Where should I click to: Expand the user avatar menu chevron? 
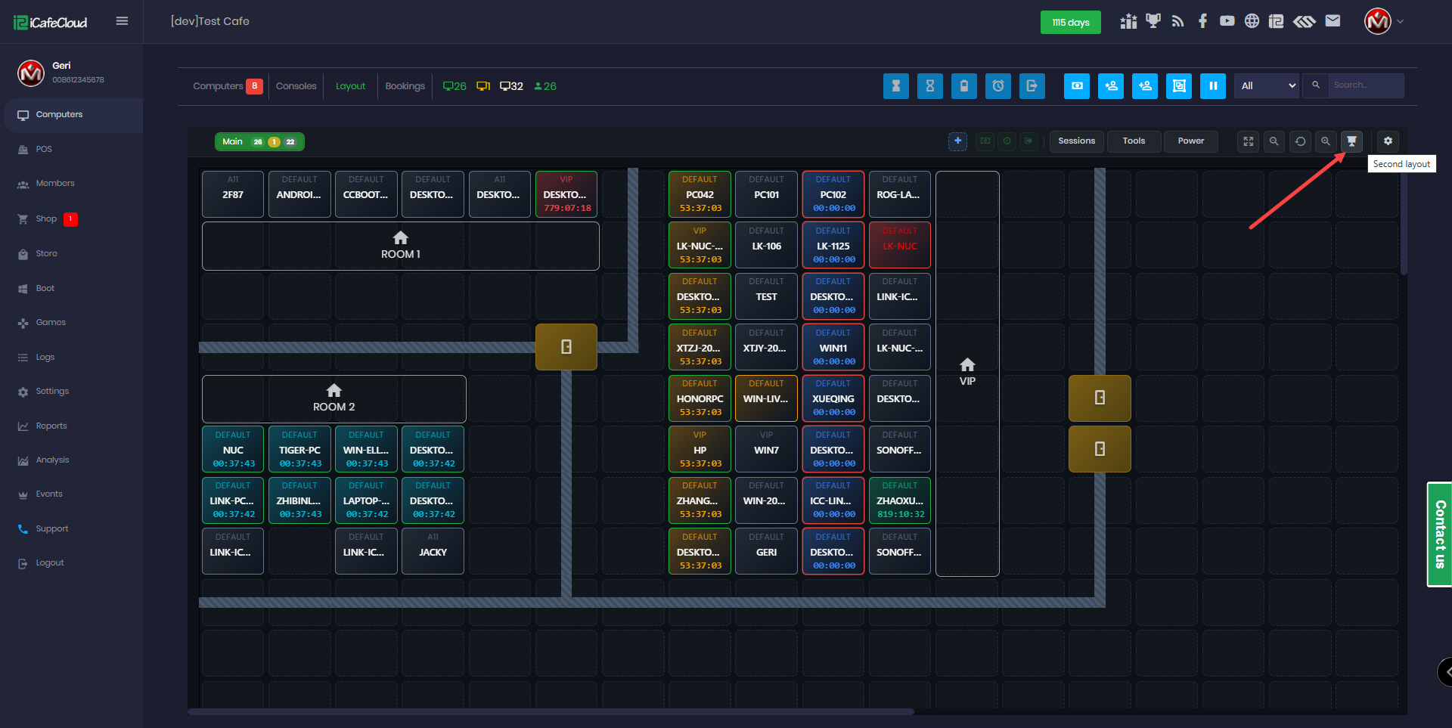(x=1401, y=21)
